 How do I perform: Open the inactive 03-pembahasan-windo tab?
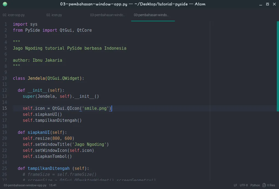coord(108,15)
